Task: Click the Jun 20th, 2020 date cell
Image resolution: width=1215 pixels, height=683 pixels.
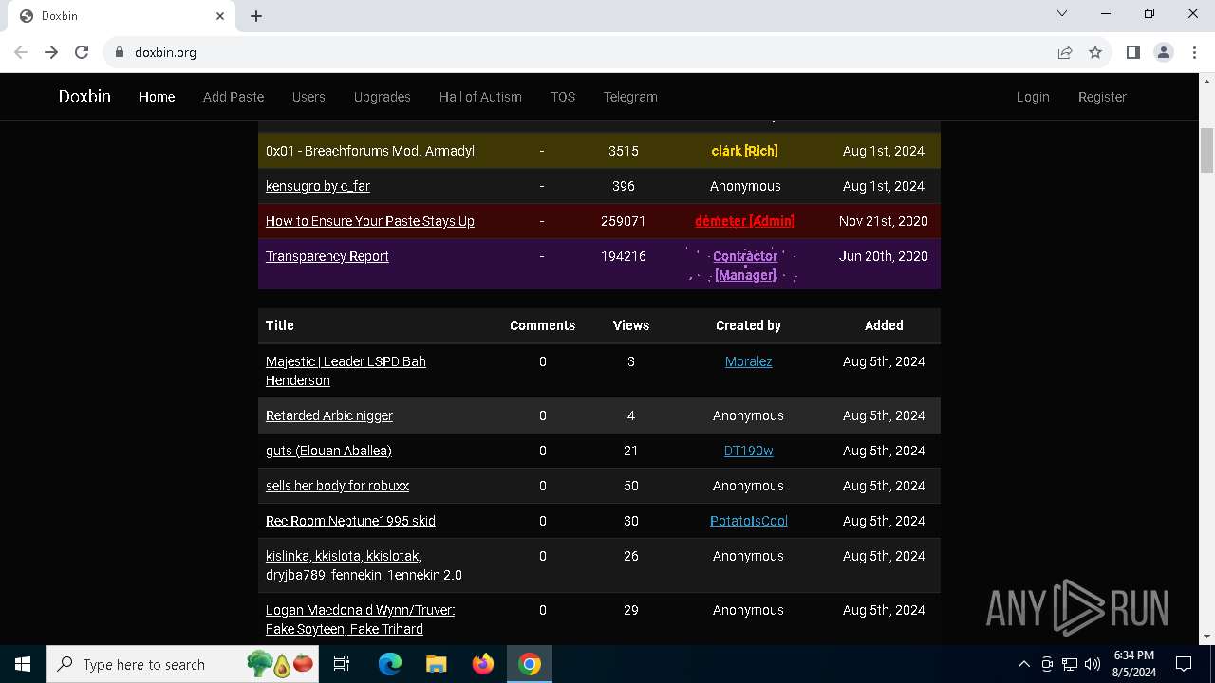Action: tap(884, 256)
